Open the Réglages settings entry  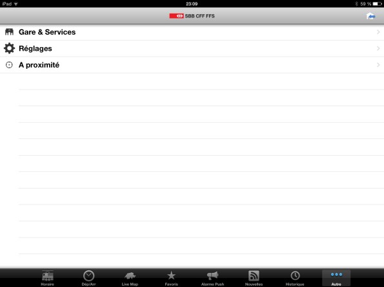tap(192, 48)
